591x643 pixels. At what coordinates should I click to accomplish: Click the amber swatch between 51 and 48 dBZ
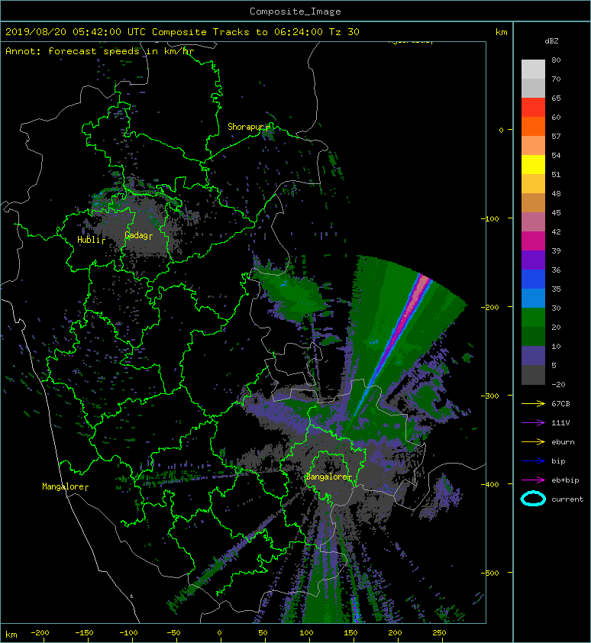[533, 184]
